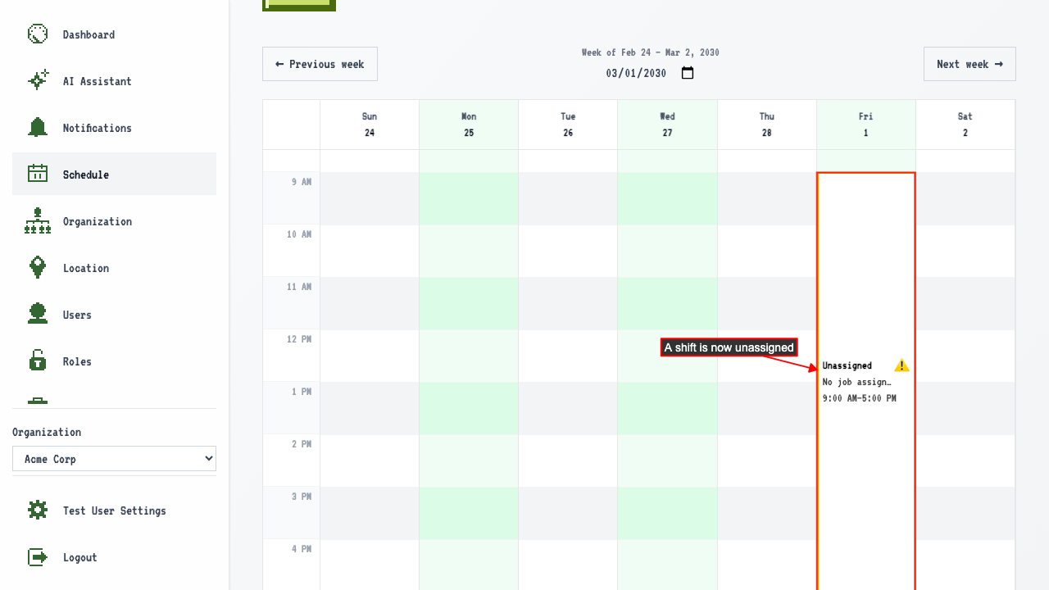Click the AI Assistant sparkle icon

pos(38,81)
